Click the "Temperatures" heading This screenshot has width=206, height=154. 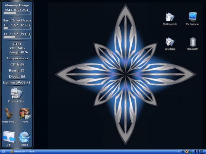(17, 58)
